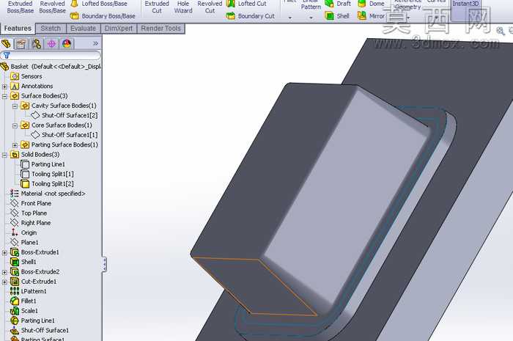The width and height of the screenshot is (513, 341).
Task: Click the Material not specified icon
Action: click(15, 194)
